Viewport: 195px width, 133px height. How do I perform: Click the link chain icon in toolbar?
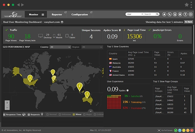point(169,14)
